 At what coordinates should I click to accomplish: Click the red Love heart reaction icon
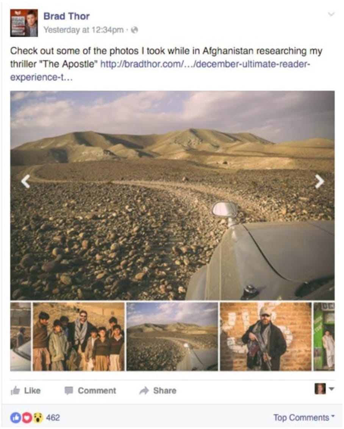(27, 418)
